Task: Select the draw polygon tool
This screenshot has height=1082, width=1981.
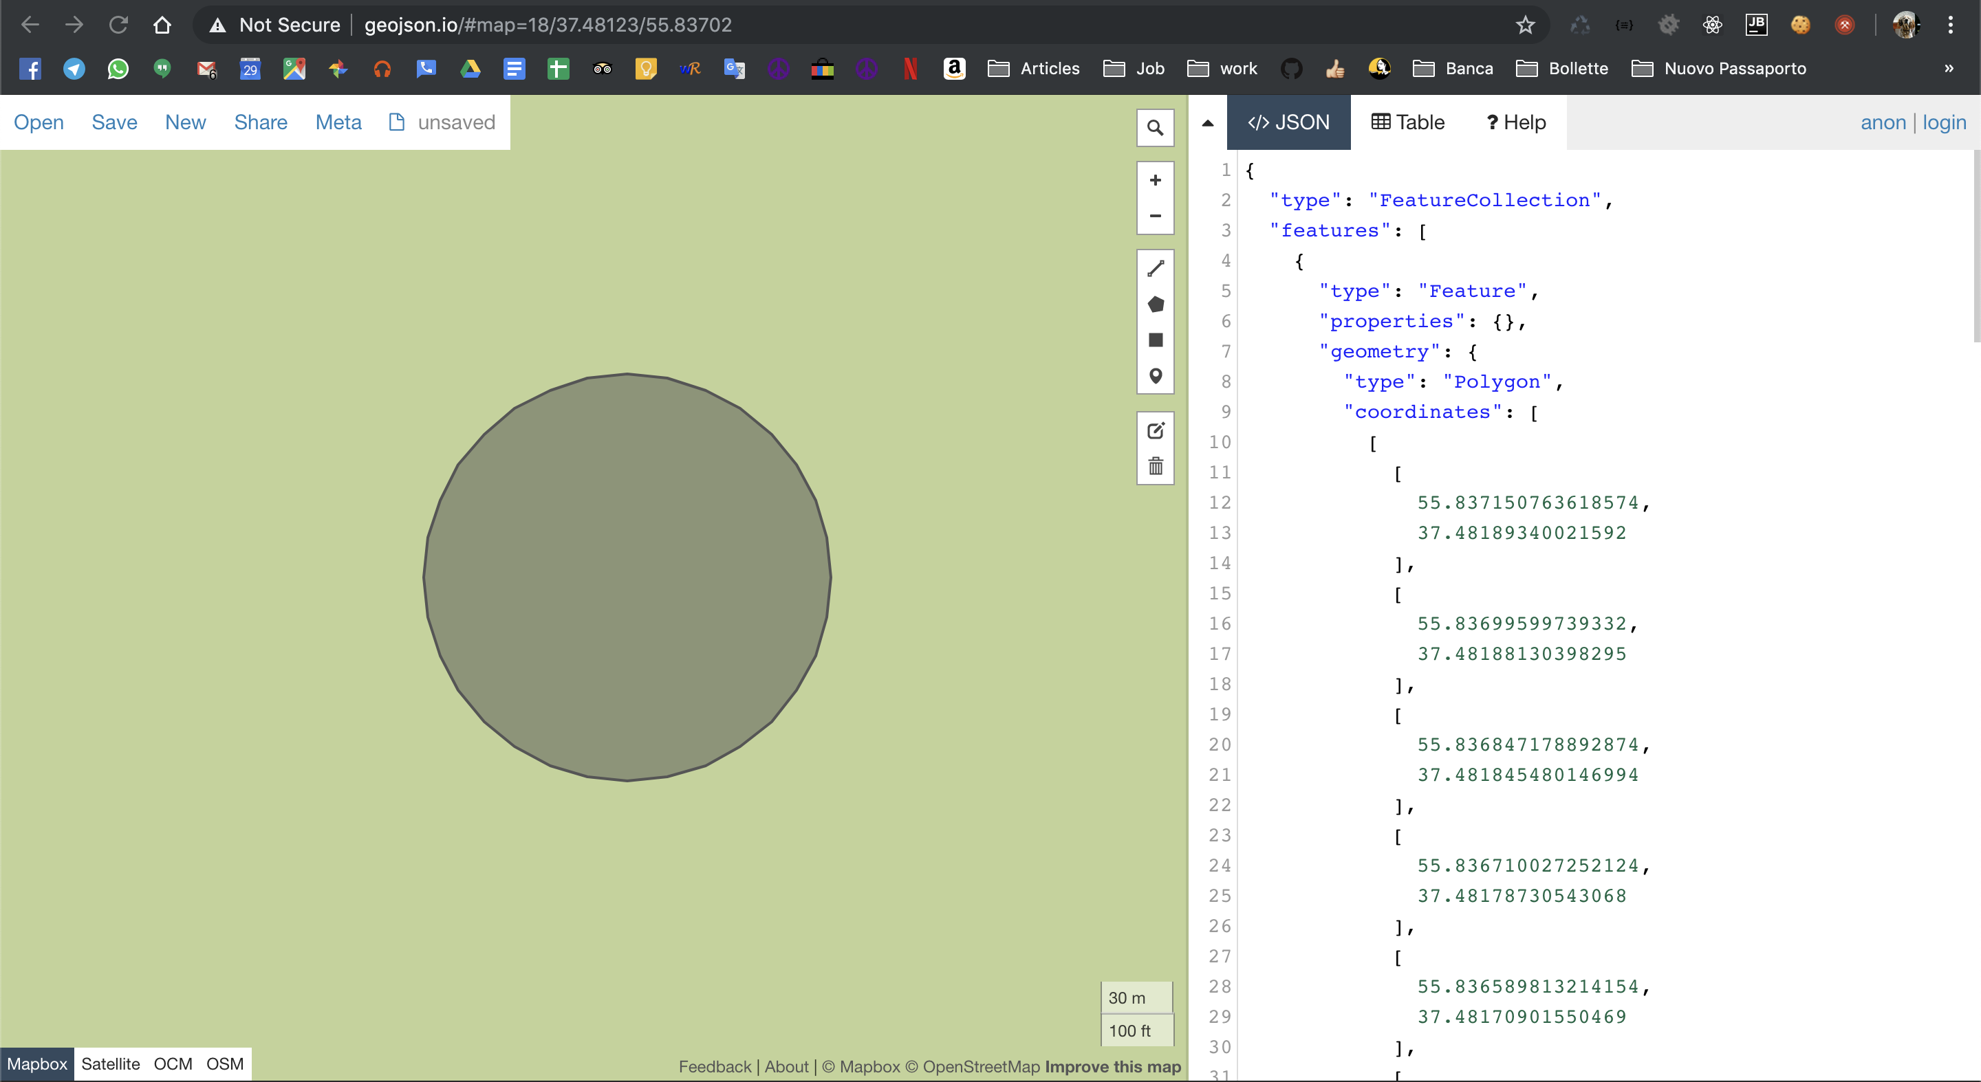Action: [1155, 305]
